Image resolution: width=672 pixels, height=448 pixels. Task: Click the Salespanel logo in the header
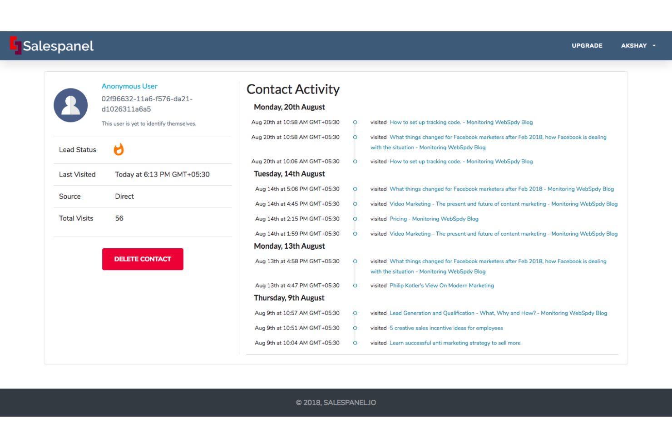point(52,45)
